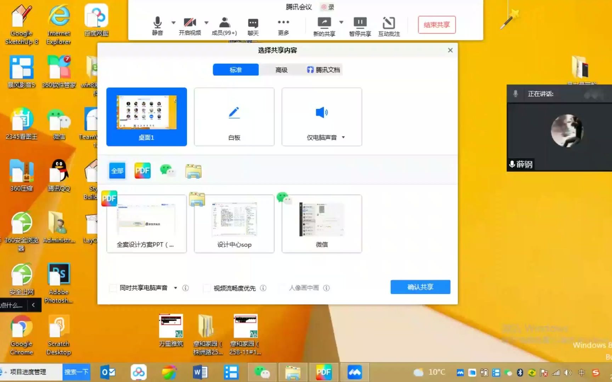Open Tencent Meeting taskbar icon

point(355,372)
